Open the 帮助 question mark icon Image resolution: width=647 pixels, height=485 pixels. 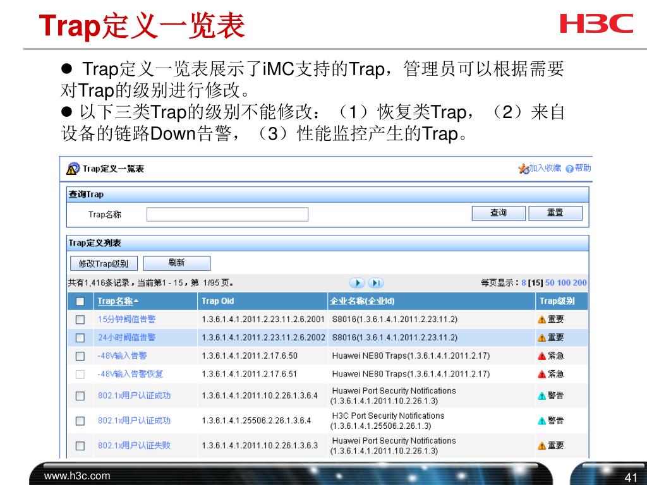[x=569, y=169]
